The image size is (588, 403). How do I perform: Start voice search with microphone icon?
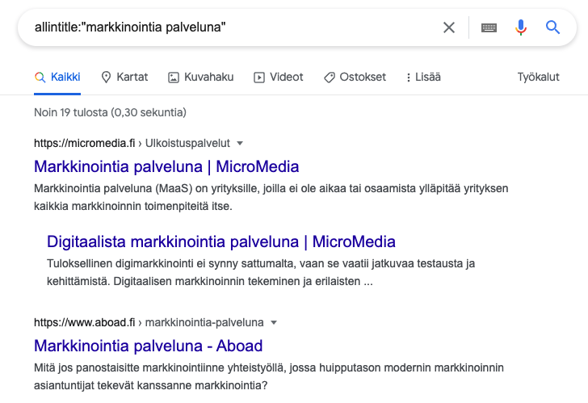[x=521, y=27]
